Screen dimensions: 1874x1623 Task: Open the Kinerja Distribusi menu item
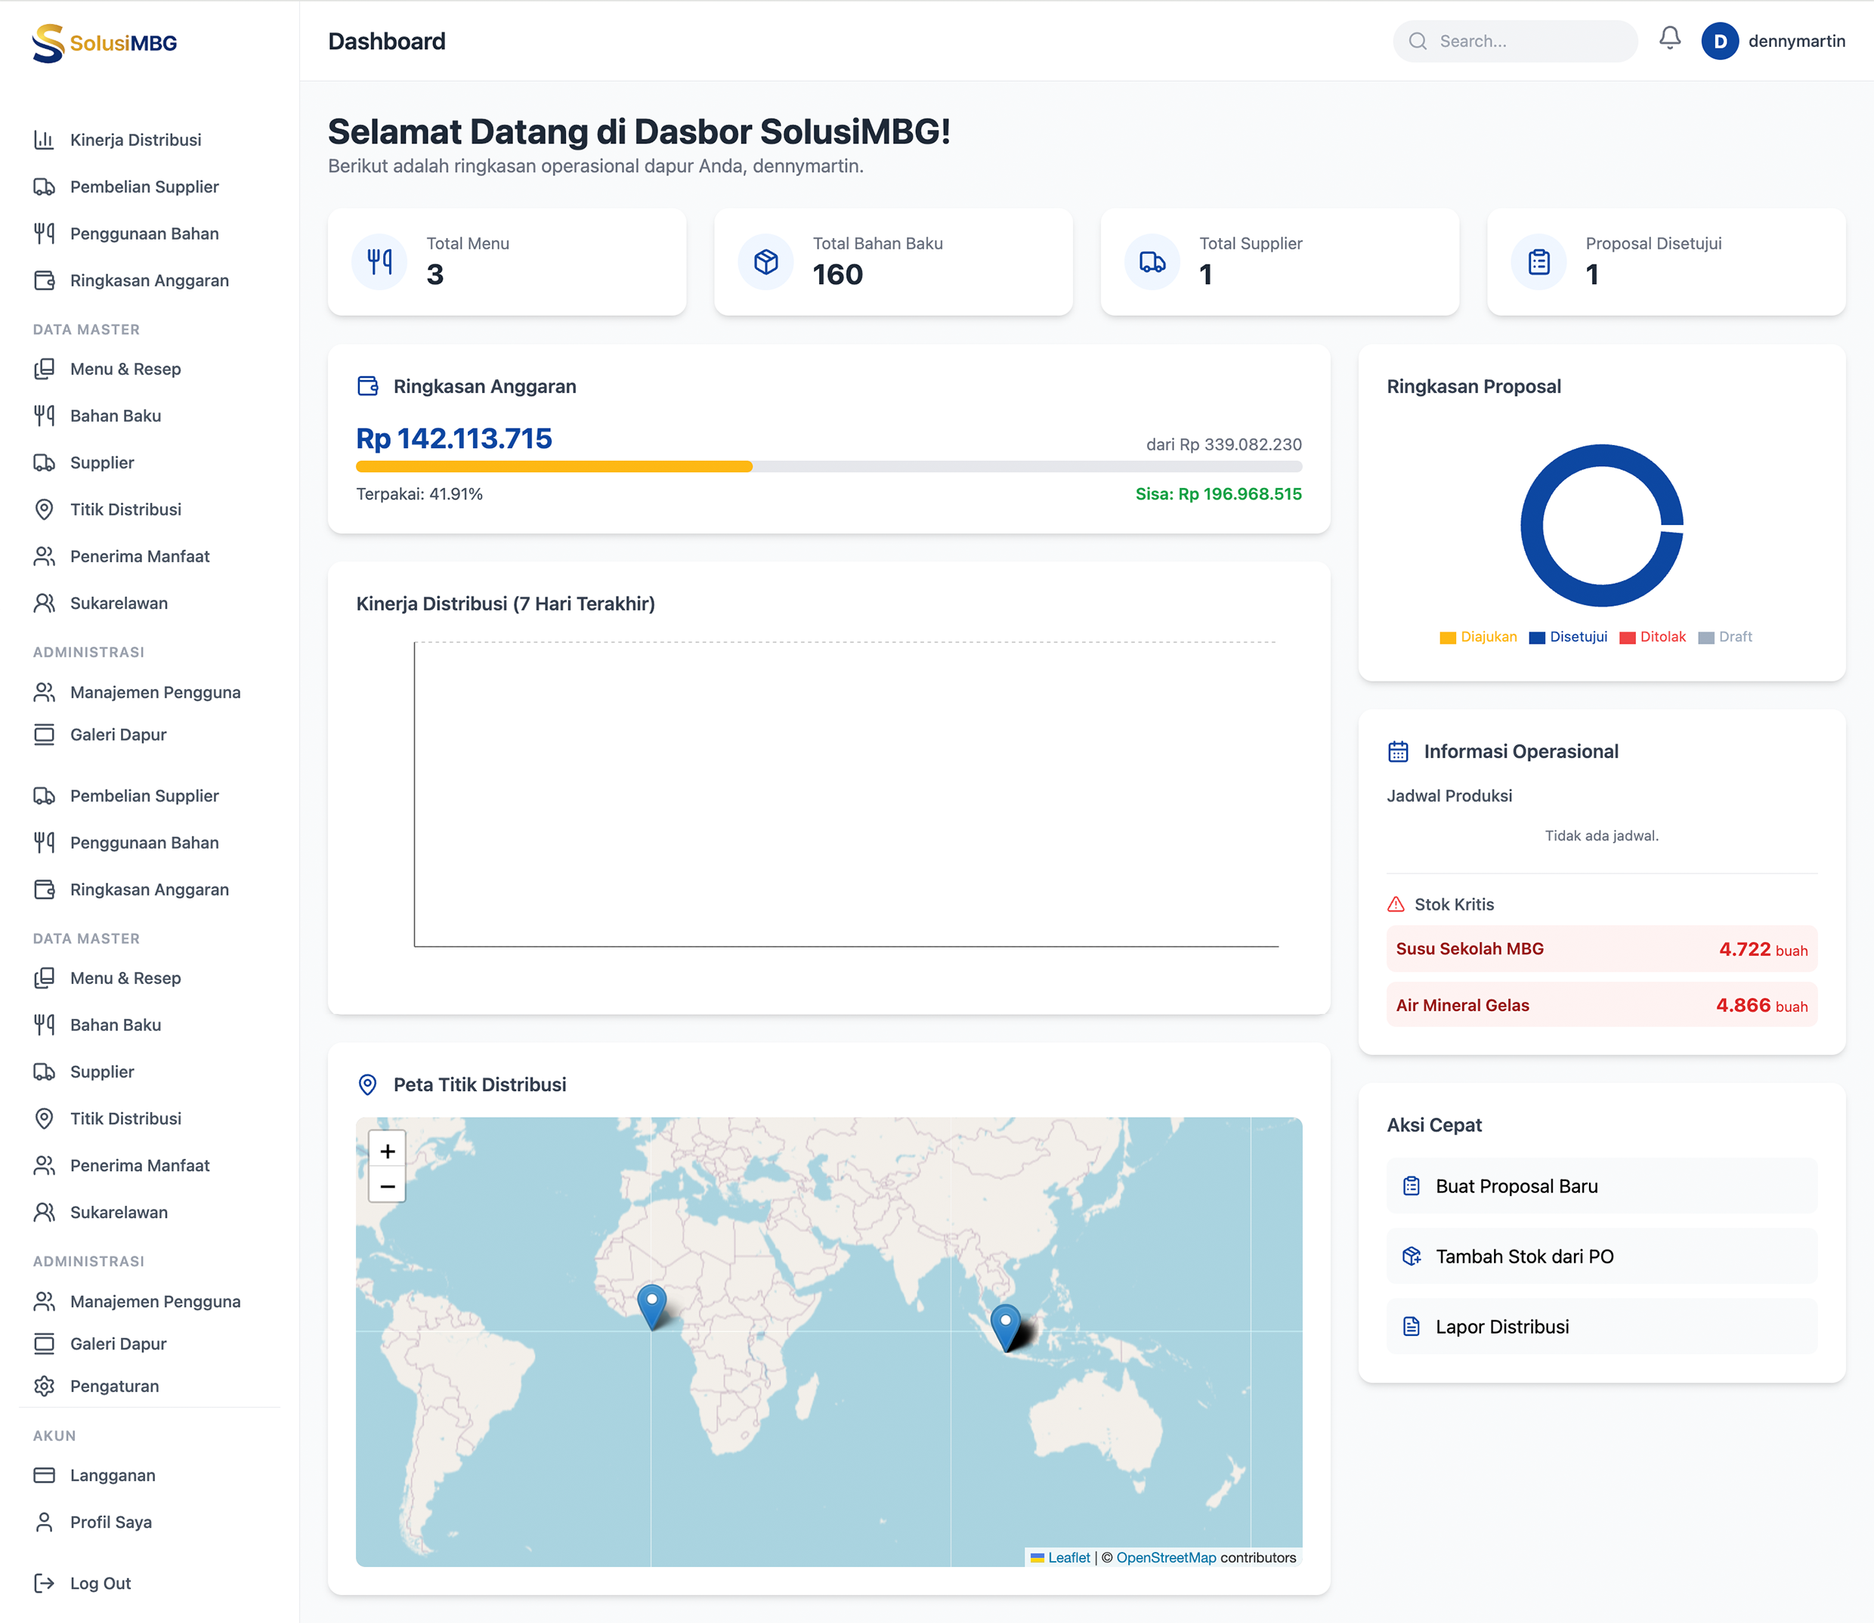tap(136, 140)
